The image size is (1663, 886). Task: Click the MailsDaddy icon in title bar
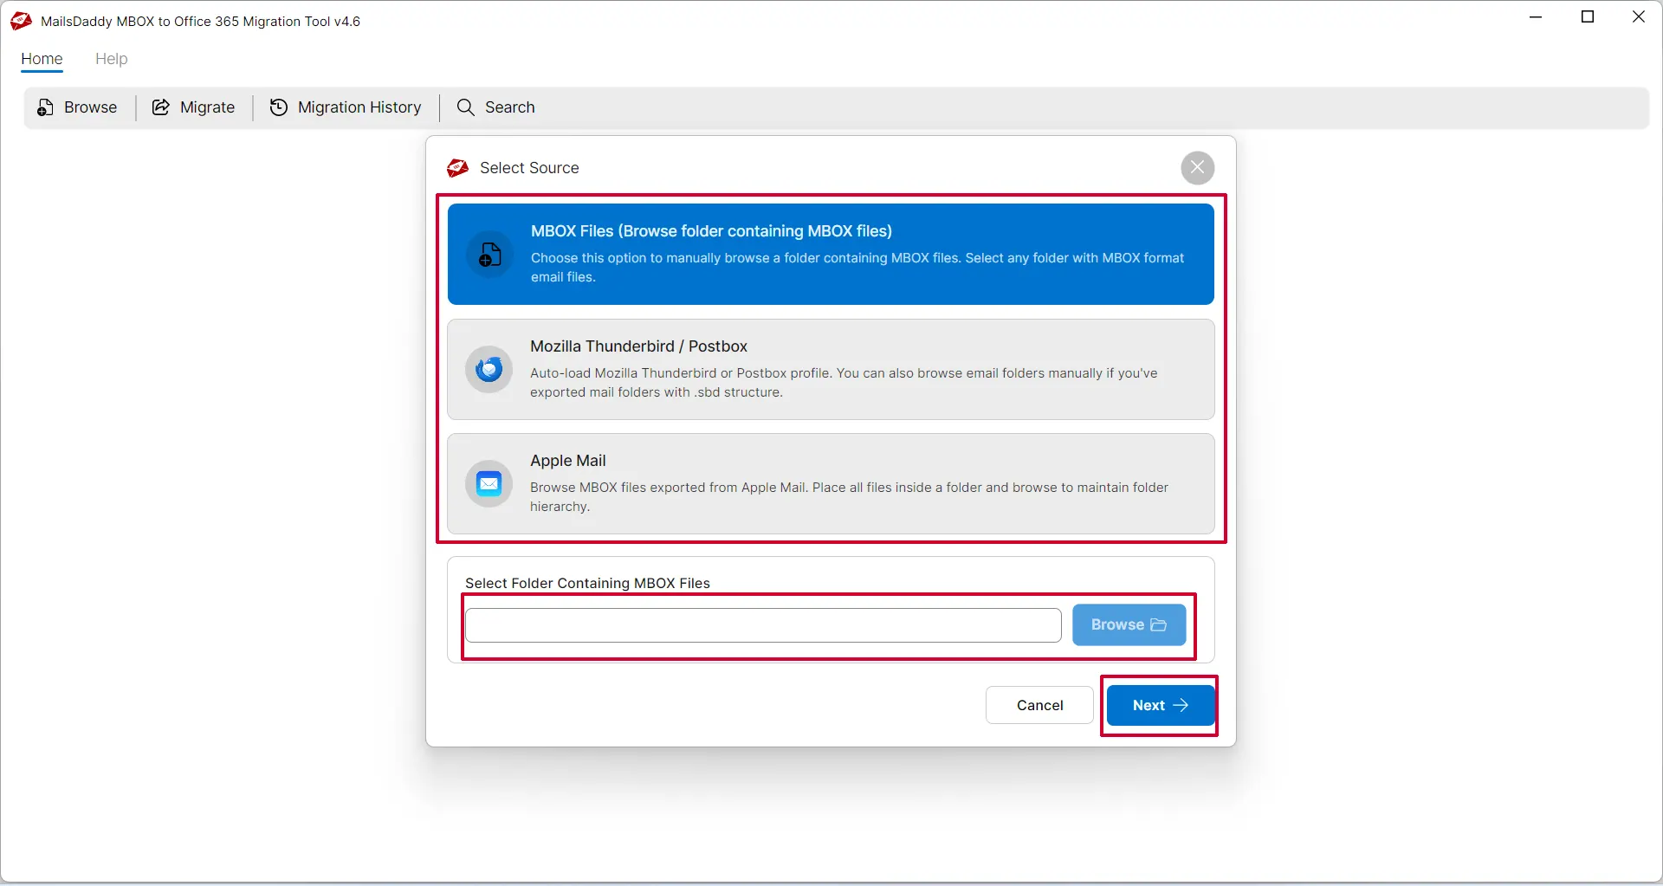[x=22, y=21]
